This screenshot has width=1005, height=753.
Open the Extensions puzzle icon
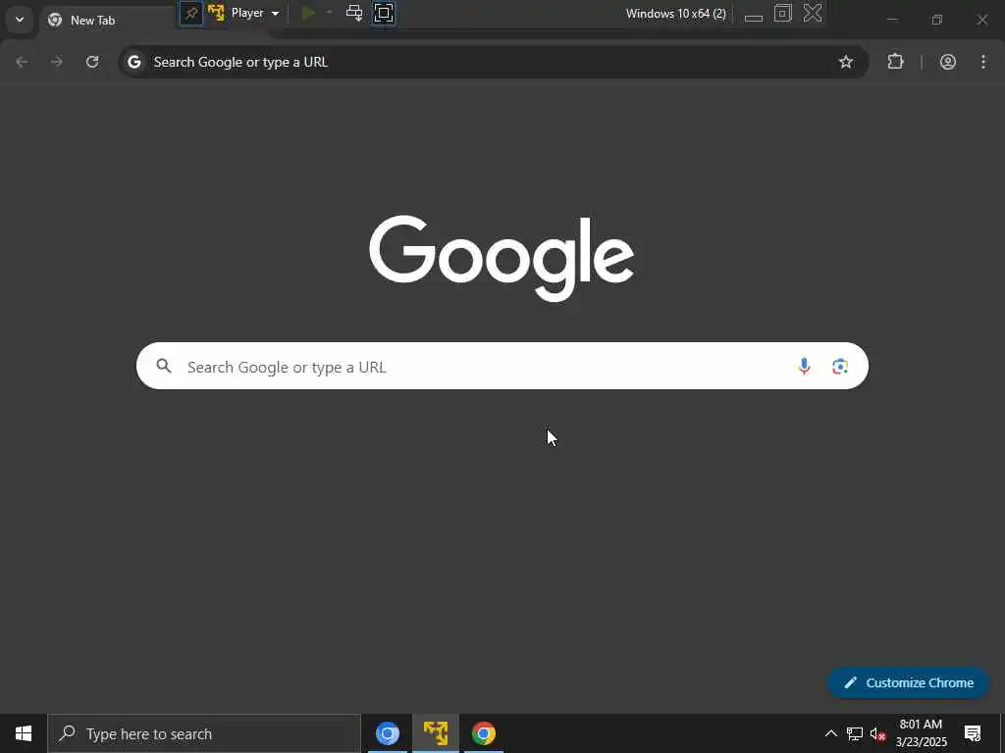click(895, 62)
